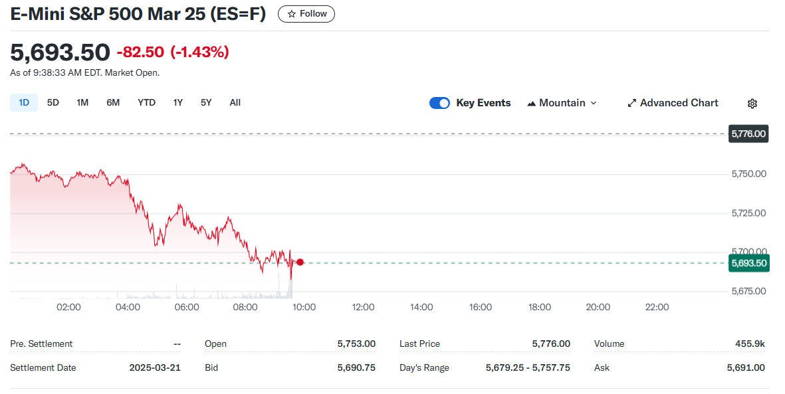Choose the 6M time range
The height and width of the screenshot is (394, 785).
[113, 102]
